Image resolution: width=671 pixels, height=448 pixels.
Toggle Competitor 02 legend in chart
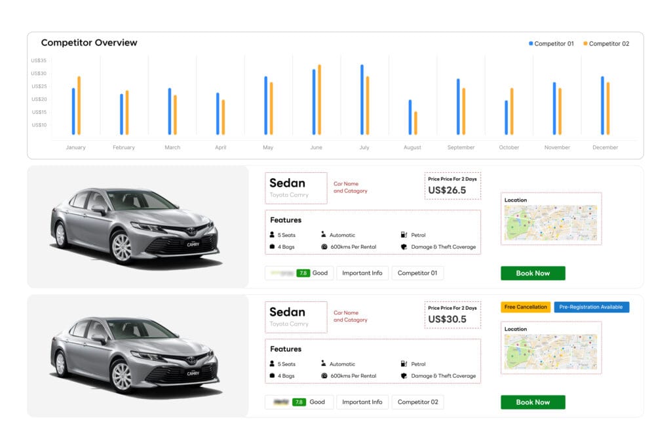pyautogui.click(x=606, y=44)
